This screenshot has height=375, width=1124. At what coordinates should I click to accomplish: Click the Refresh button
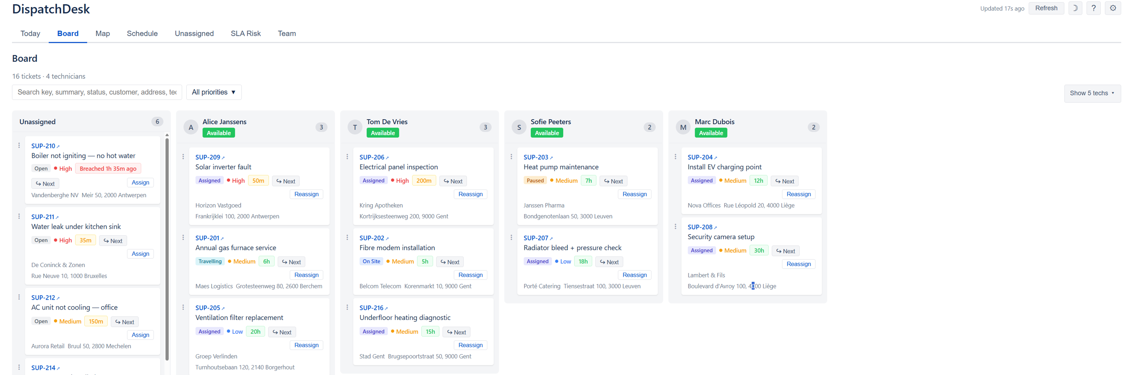point(1046,8)
